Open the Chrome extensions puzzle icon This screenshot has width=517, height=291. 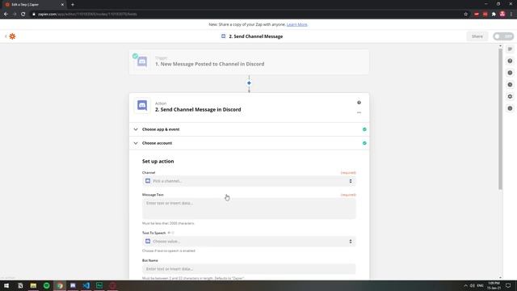point(494,15)
